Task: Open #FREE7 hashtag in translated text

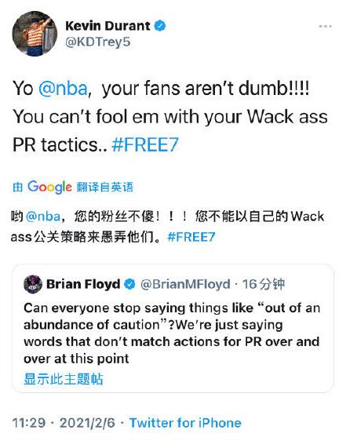Action: 191,237
